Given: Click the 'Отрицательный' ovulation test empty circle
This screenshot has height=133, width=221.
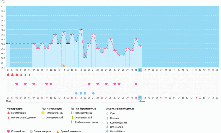Looking at the screenshot, I should (x=43, y=118).
